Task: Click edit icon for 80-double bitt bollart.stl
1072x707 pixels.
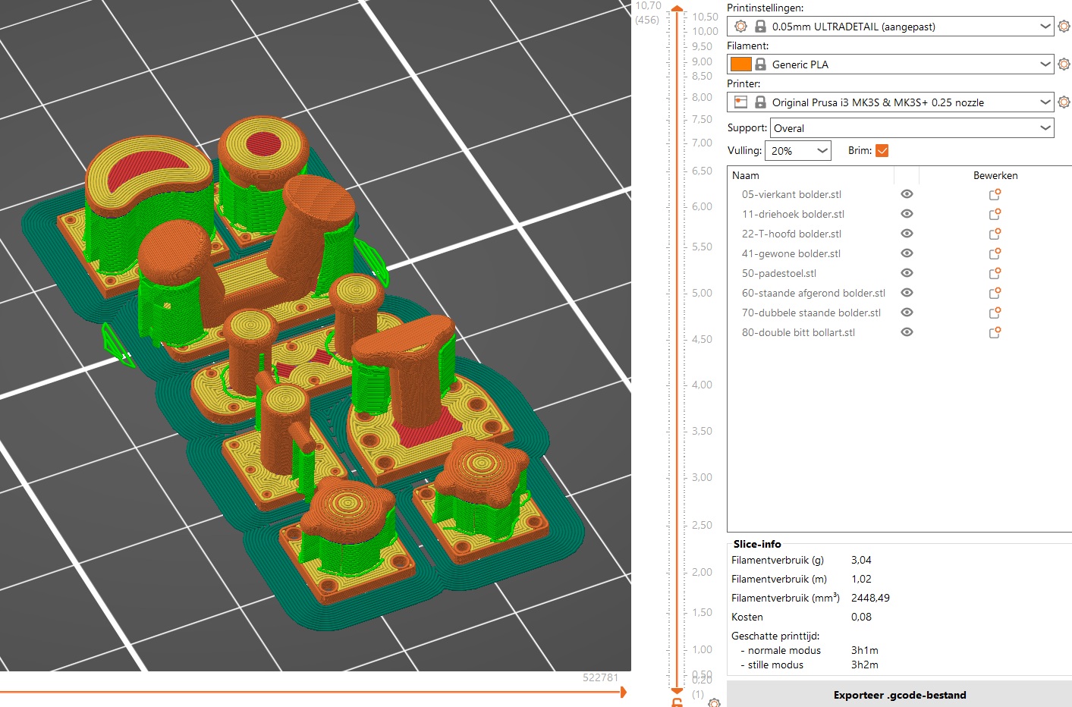Action: click(995, 332)
